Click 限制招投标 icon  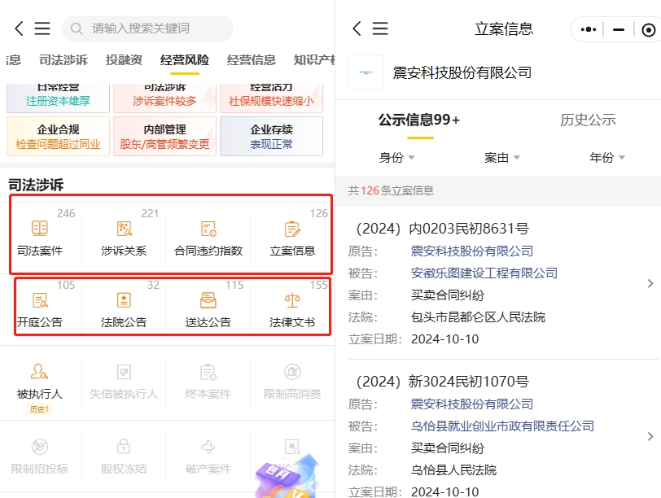click(40, 447)
